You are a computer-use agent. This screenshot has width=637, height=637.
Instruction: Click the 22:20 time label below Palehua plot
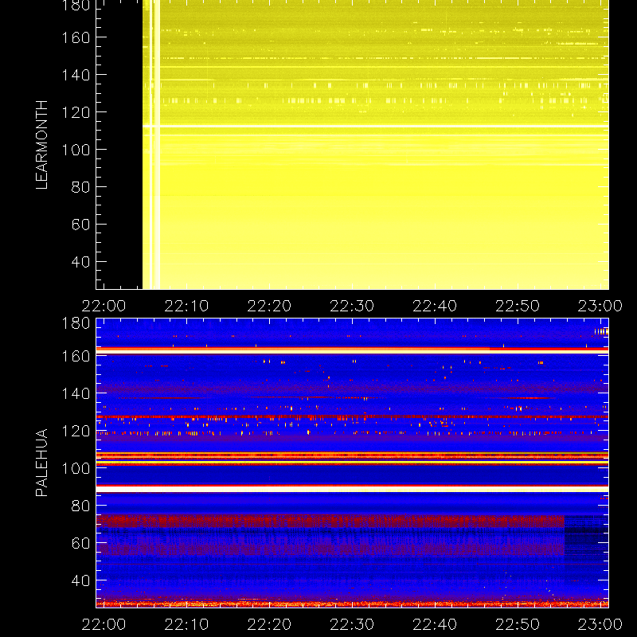[x=269, y=624]
